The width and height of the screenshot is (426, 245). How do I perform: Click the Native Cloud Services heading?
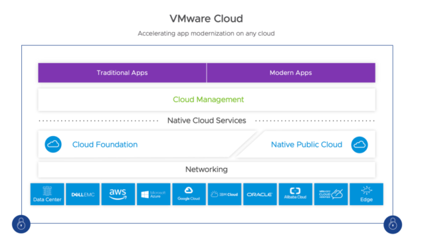[x=207, y=120]
